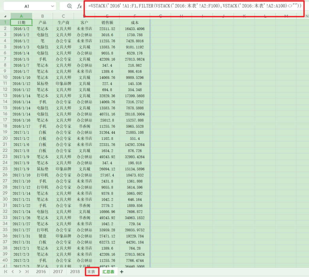This screenshot has height=277, width=309.
Task: Open the insert function fx dialog
Action: click(x=79, y=6)
